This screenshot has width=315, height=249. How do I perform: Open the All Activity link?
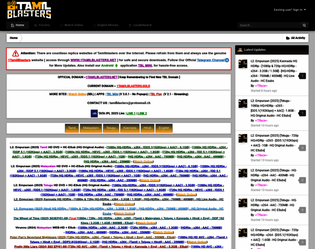coord(296,38)
